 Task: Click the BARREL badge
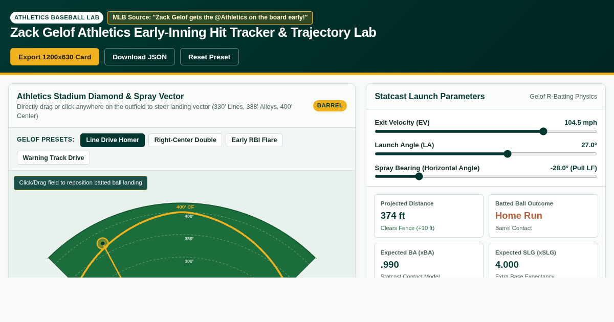pos(330,106)
